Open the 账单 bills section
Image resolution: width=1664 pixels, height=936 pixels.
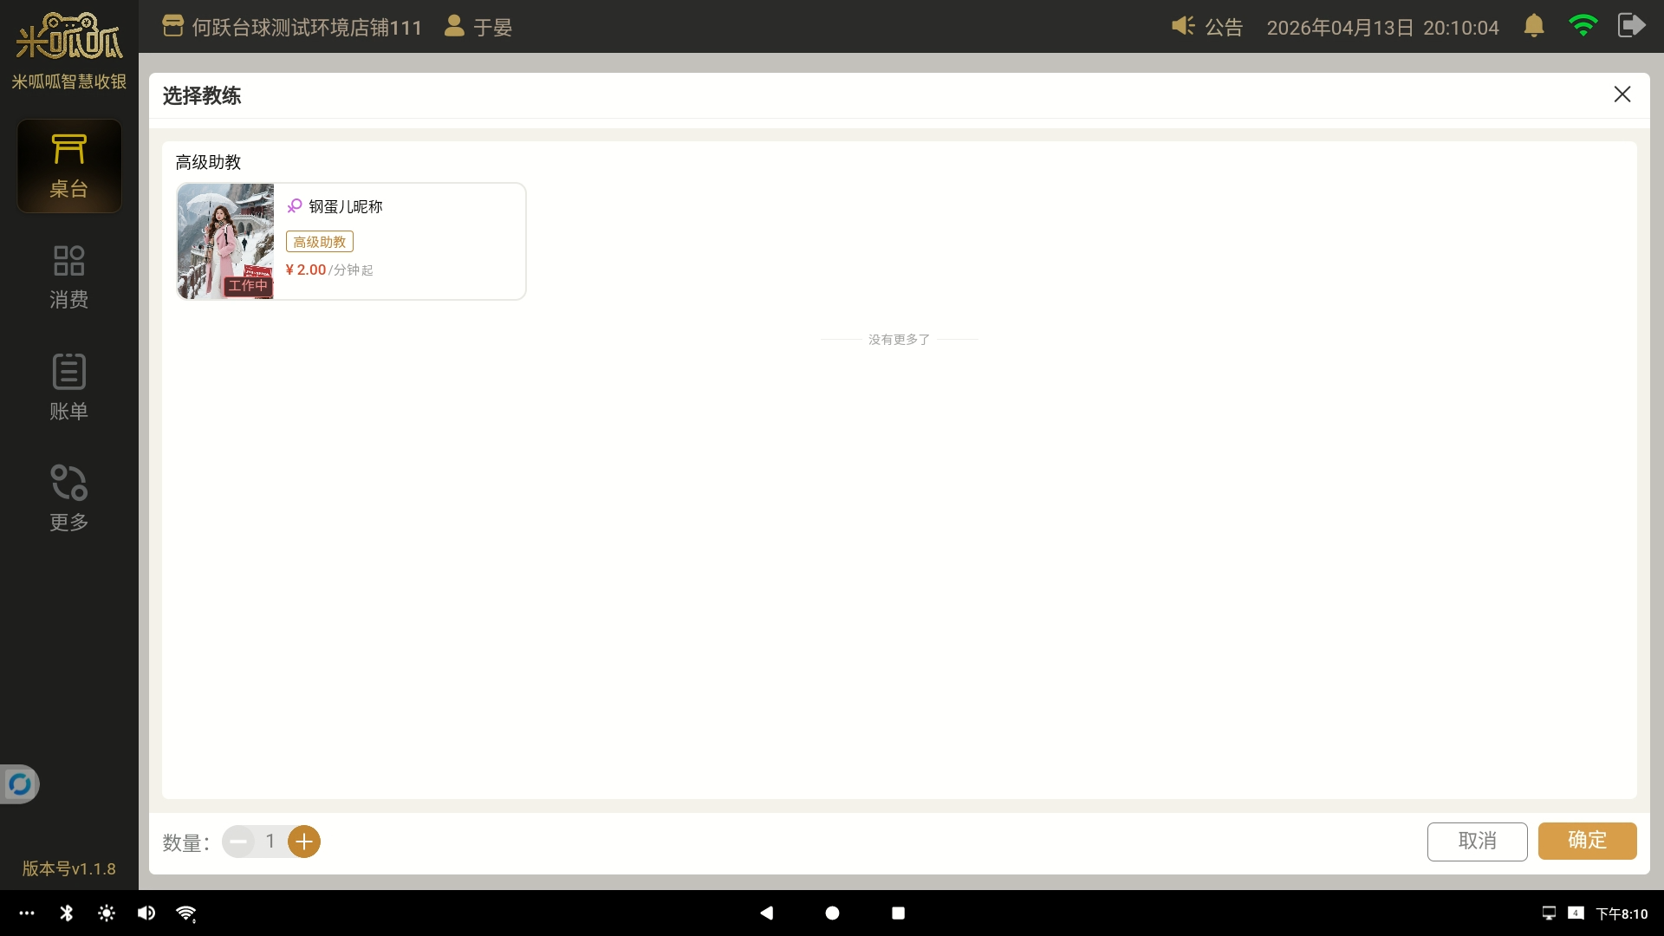[x=69, y=387]
